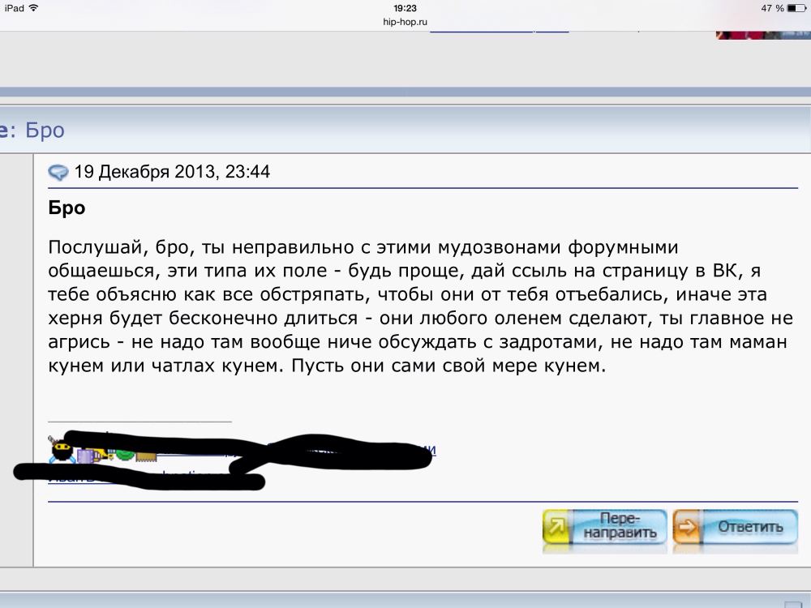Image resolution: width=811 pixels, height=608 pixels.
Task: Click the iPad label in the status bar
Action: (x=14, y=8)
